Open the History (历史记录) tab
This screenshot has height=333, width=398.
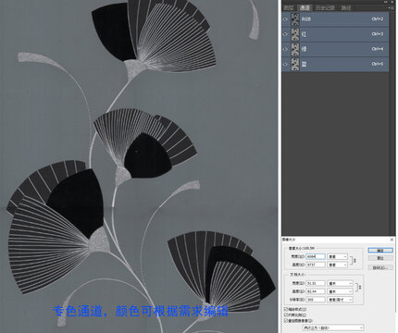[x=325, y=8]
